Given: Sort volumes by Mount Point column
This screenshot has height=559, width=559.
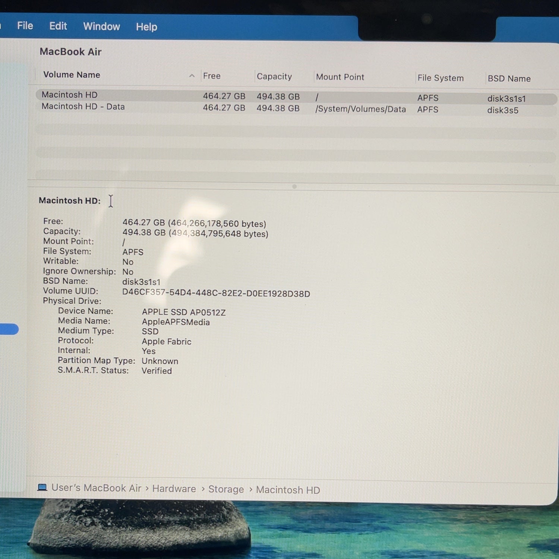Looking at the screenshot, I should (x=340, y=77).
